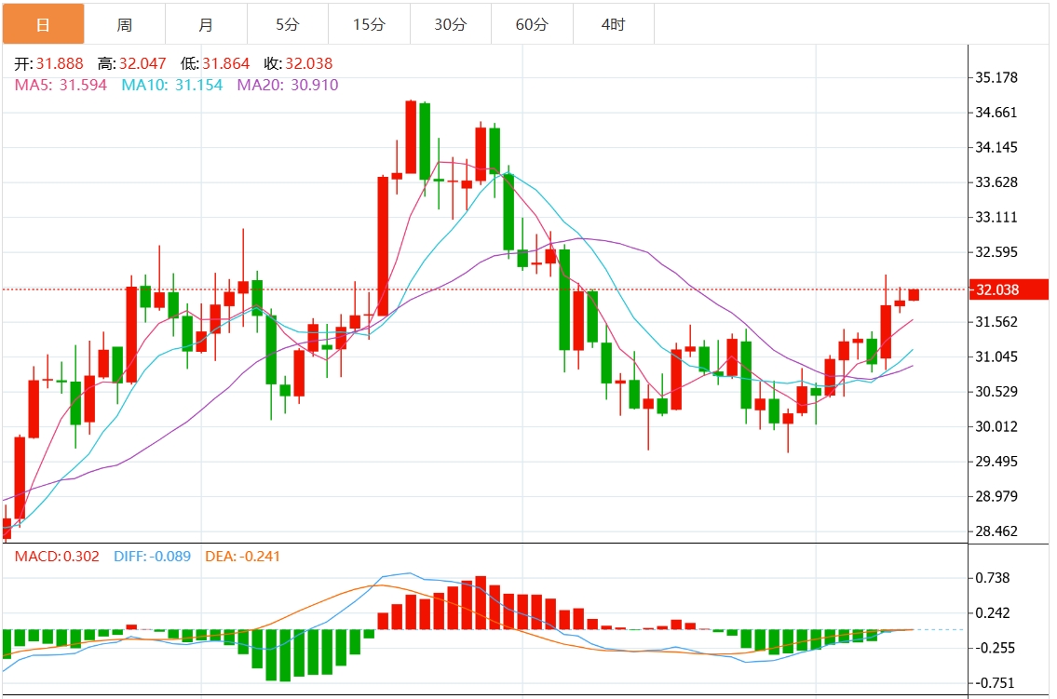The image size is (1057, 699).
Task: Click the -0.255 MACD axis label
Action: [x=995, y=648]
